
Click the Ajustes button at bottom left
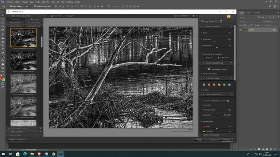click(x=21, y=140)
